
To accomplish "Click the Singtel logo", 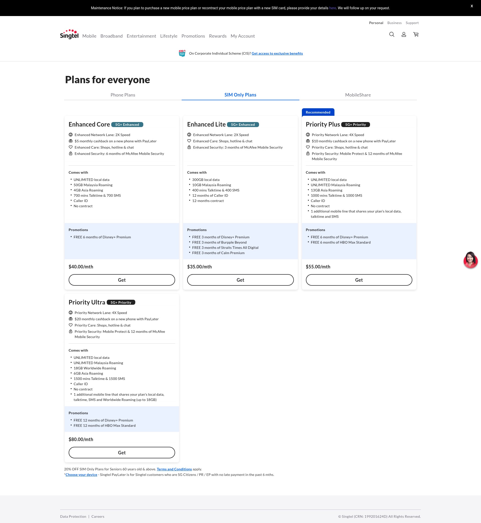I will (x=69, y=34).
